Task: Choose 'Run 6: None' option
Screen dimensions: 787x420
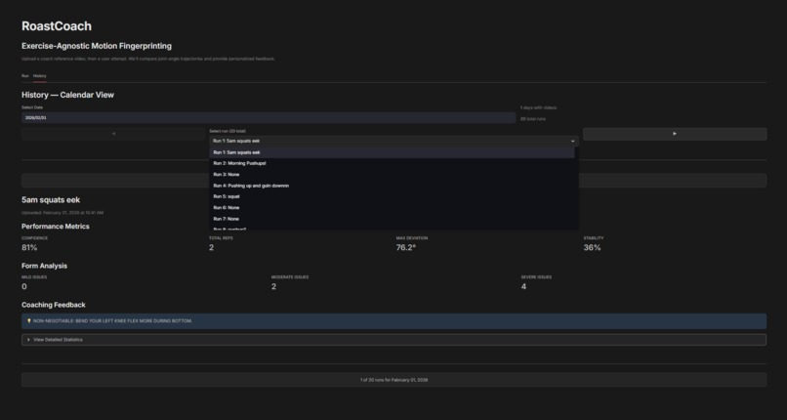Action: coord(392,208)
